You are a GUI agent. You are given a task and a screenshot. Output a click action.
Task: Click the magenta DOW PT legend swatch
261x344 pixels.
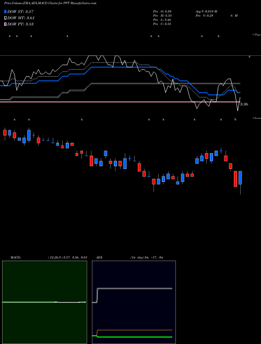pyautogui.click(x=5, y=24)
